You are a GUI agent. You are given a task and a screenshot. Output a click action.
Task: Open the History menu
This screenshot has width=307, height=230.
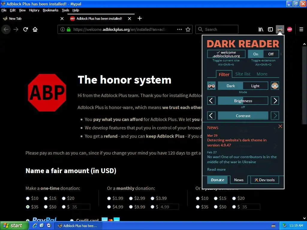[x=34, y=10]
